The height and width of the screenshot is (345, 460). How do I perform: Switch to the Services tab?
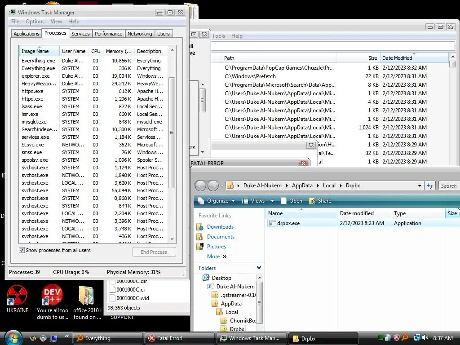[80, 34]
